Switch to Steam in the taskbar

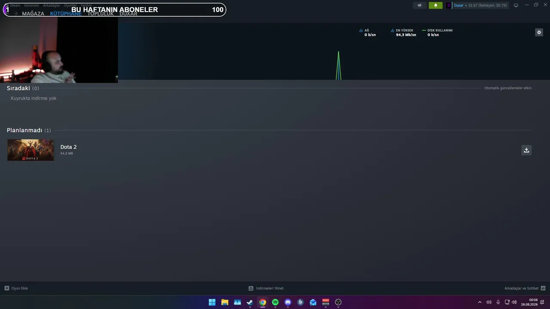[250, 302]
